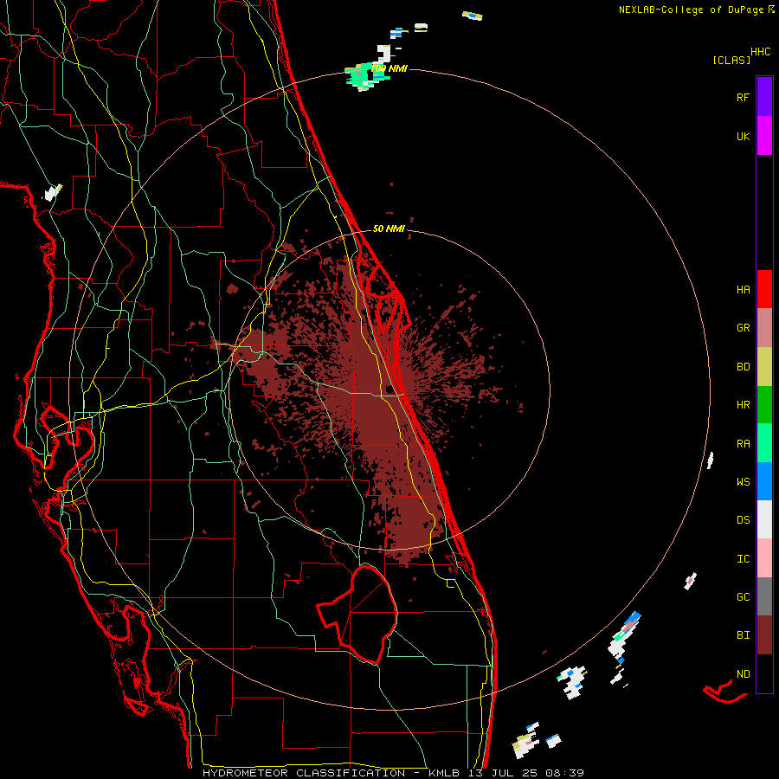
Task: Click the RA light green swatch
Action: click(x=764, y=443)
